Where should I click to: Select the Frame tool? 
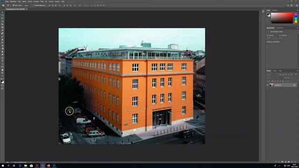2,28
